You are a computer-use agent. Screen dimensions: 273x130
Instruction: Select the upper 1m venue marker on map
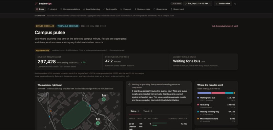(104, 100)
